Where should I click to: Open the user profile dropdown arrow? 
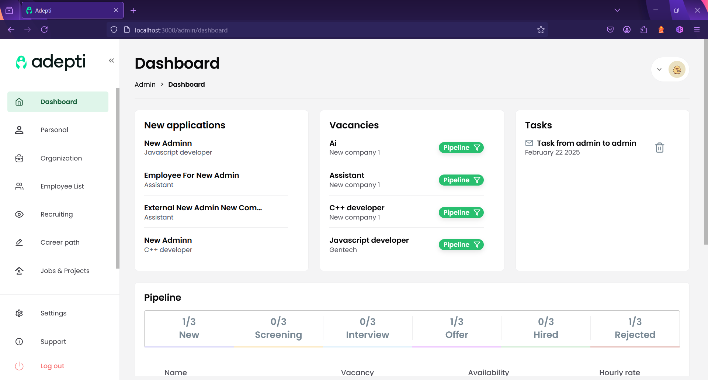pyautogui.click(x=659, y=69)
